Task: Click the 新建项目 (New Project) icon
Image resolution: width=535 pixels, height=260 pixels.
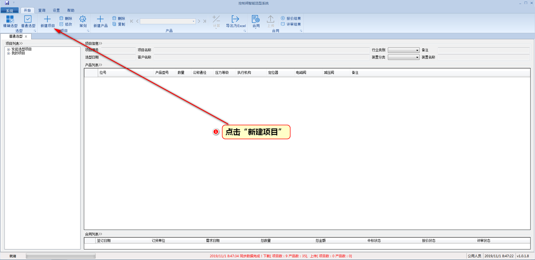Action: 47,19
